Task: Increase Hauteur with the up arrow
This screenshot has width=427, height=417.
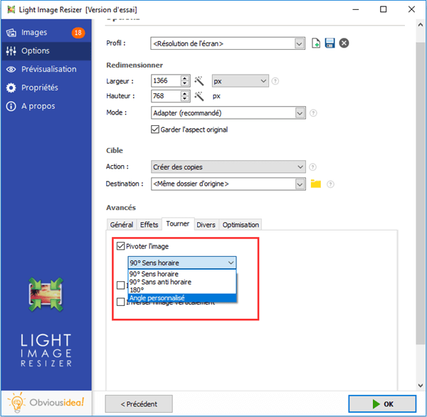Action: (185, 93)
